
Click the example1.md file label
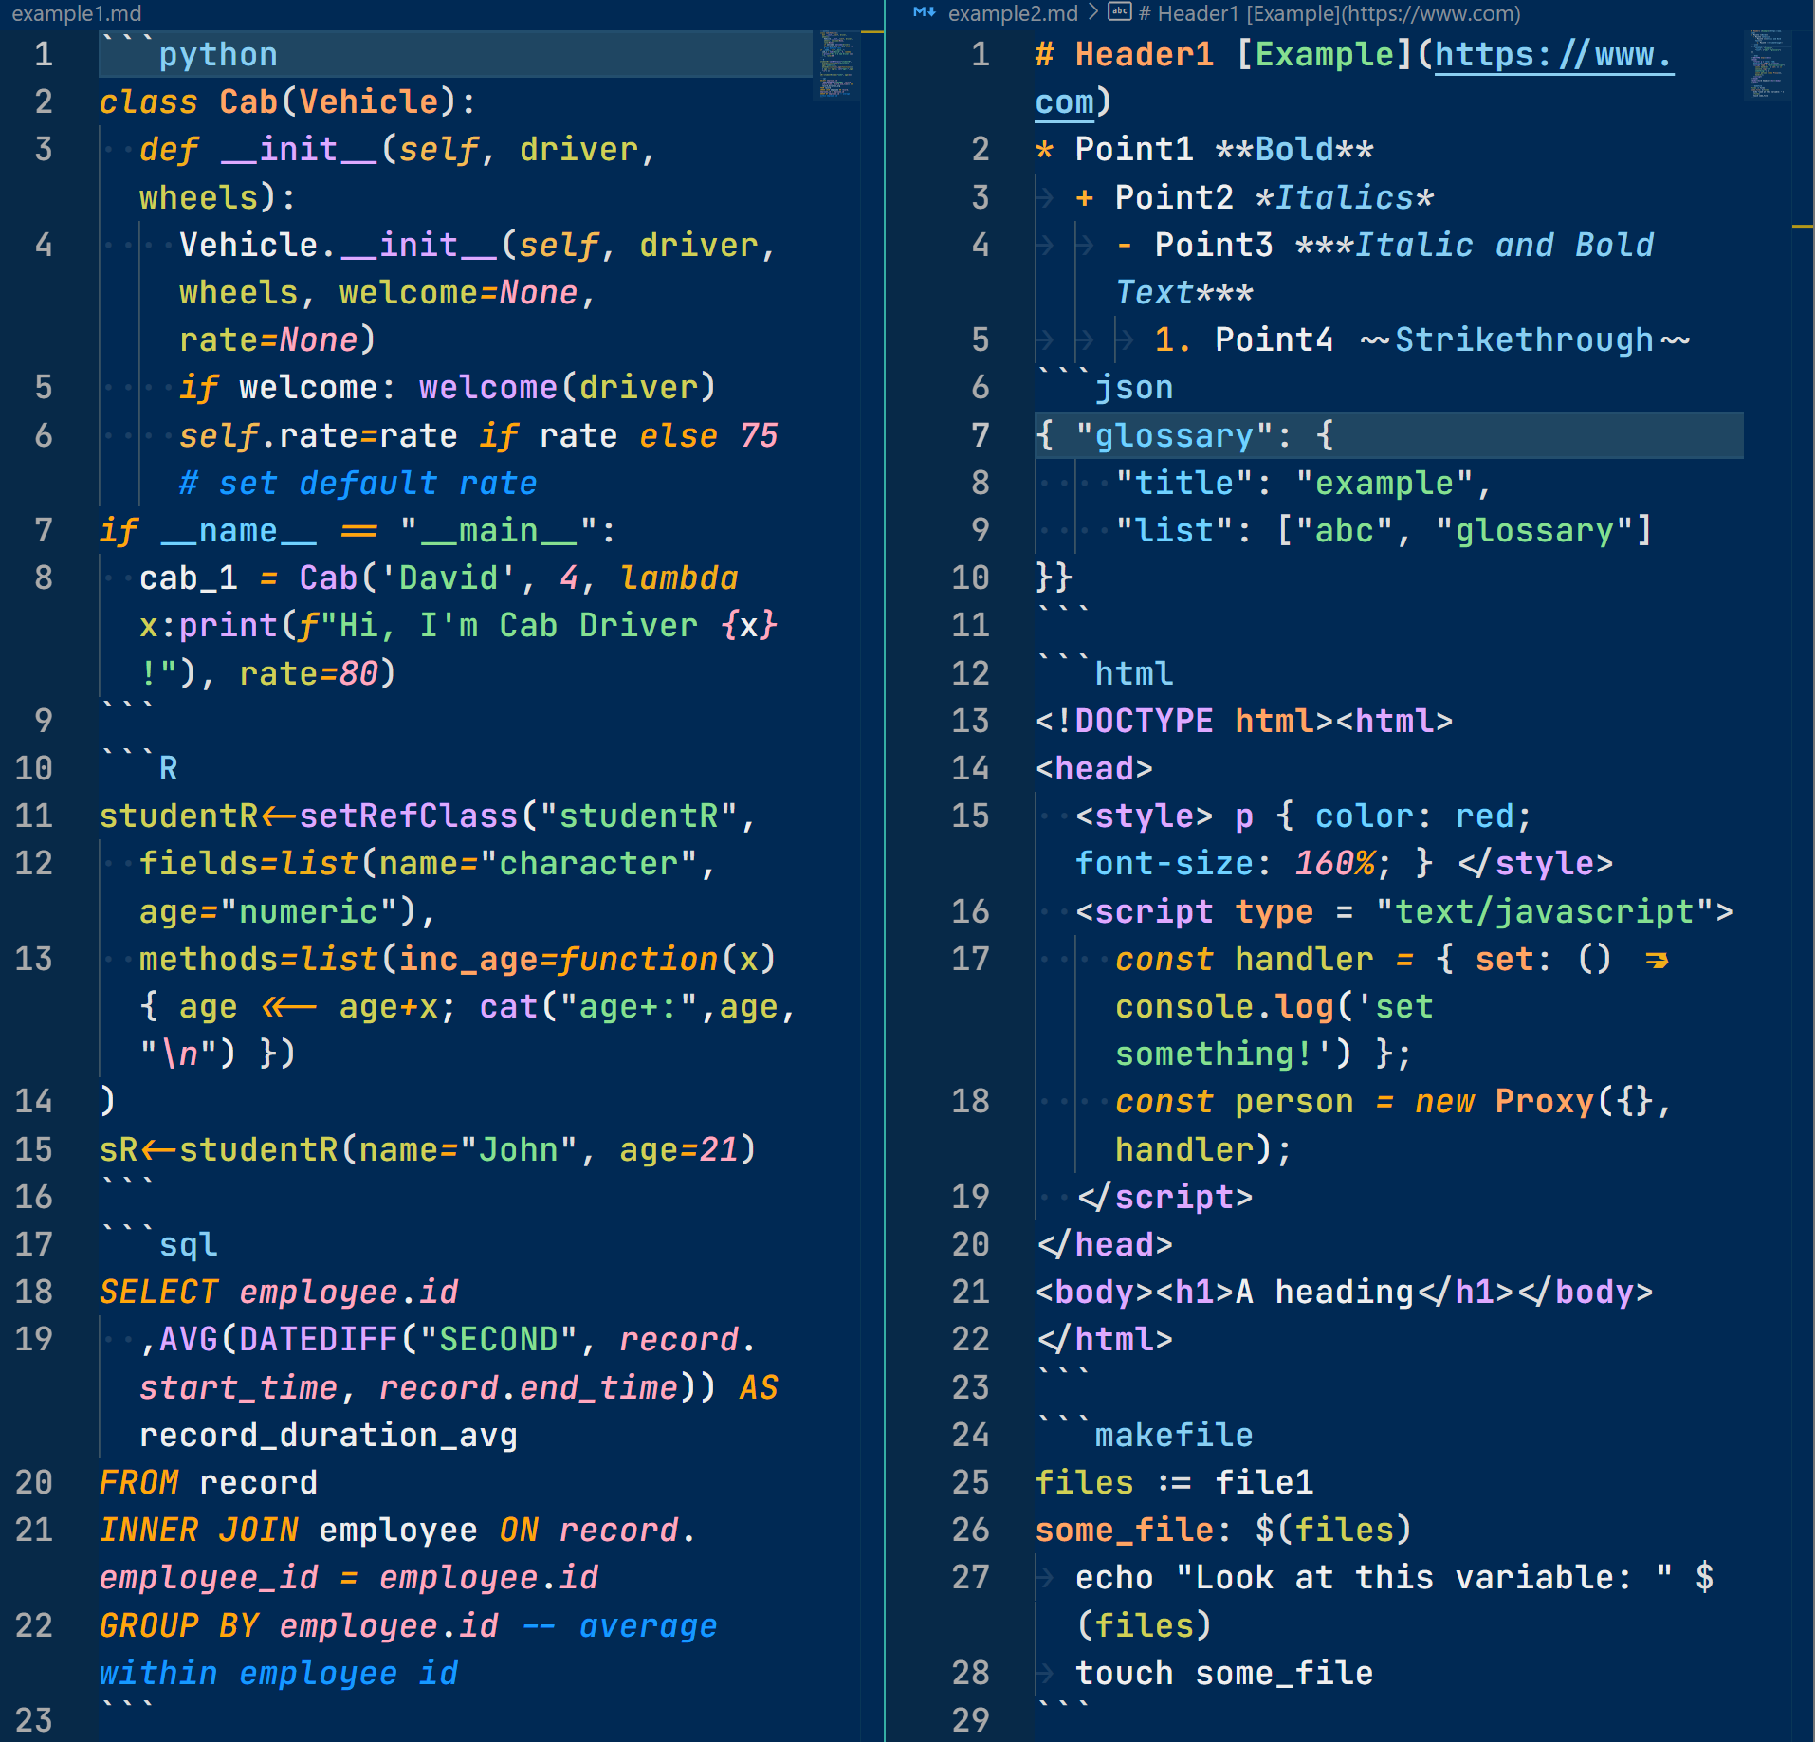tap(77, 13)
